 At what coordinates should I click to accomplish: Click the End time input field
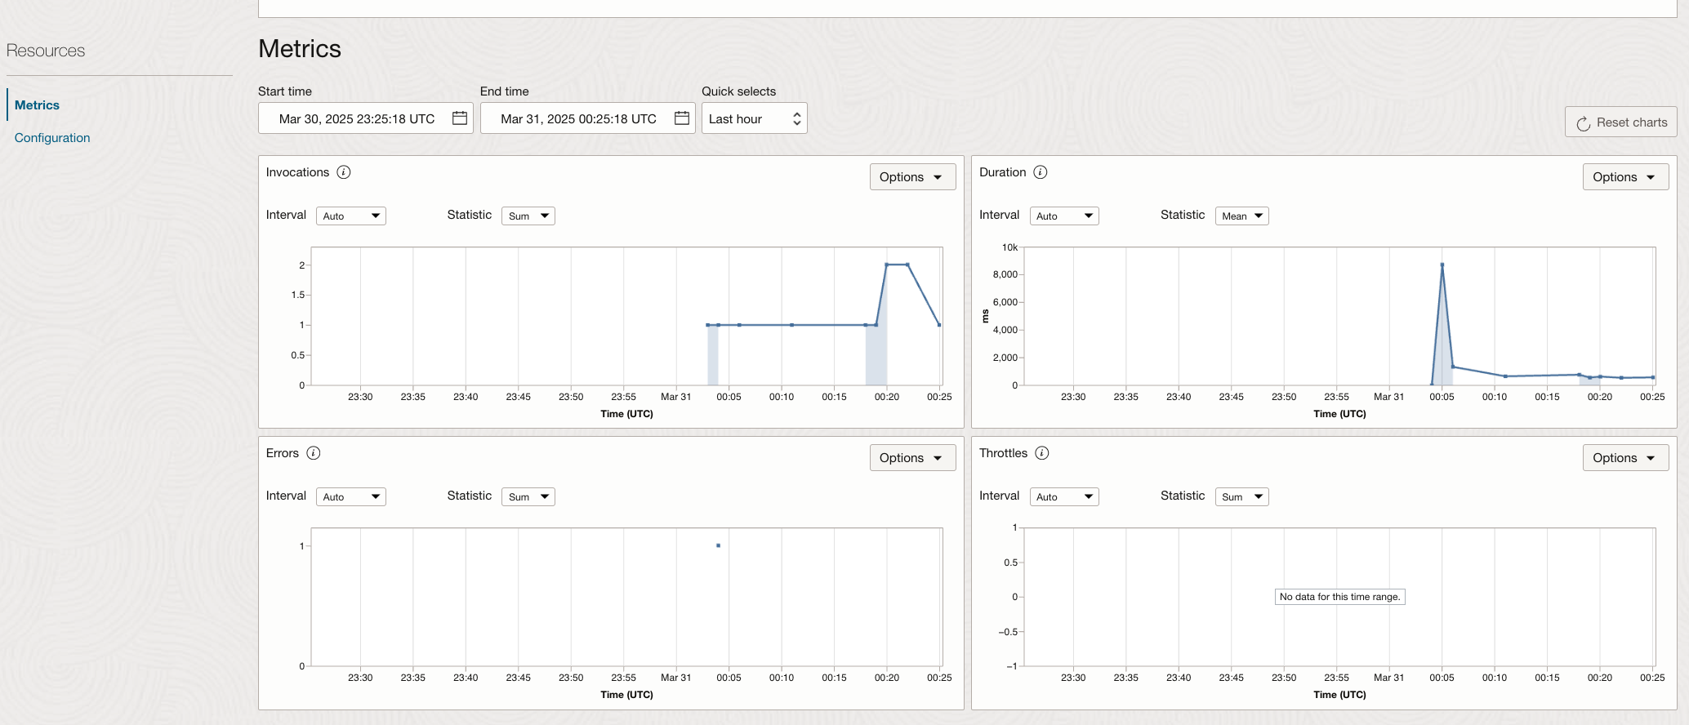(x=578, y=118)
